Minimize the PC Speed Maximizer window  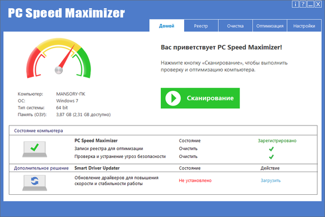[310, 4]
